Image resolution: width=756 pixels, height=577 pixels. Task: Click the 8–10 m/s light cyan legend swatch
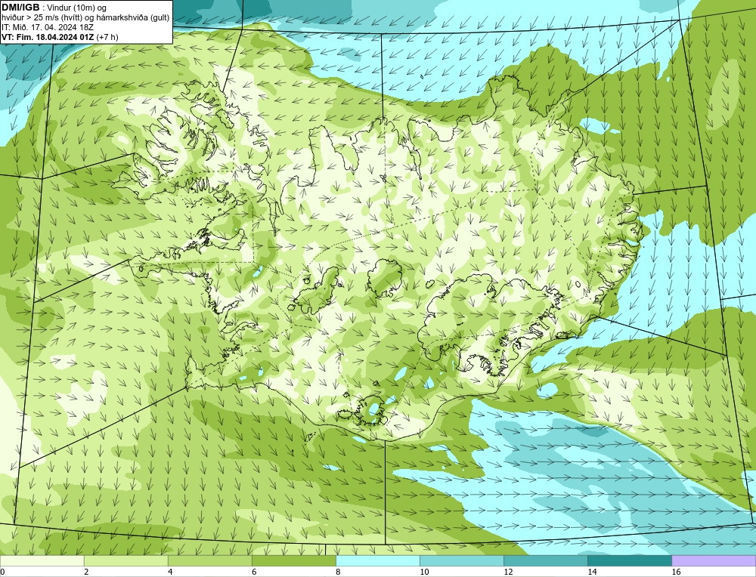coord(377,560)
